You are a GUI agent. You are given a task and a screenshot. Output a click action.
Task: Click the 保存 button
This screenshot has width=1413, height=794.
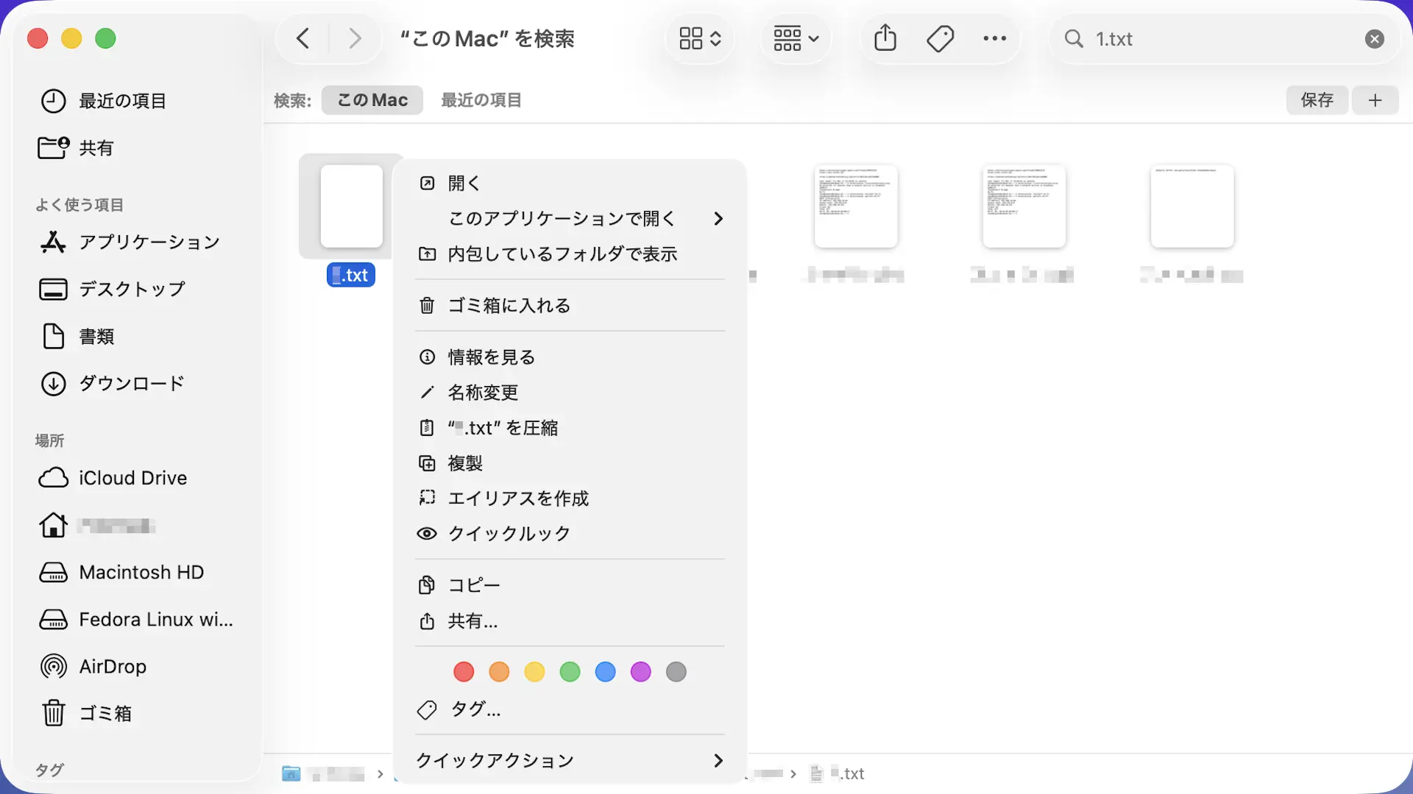[x=1317, y=100]
